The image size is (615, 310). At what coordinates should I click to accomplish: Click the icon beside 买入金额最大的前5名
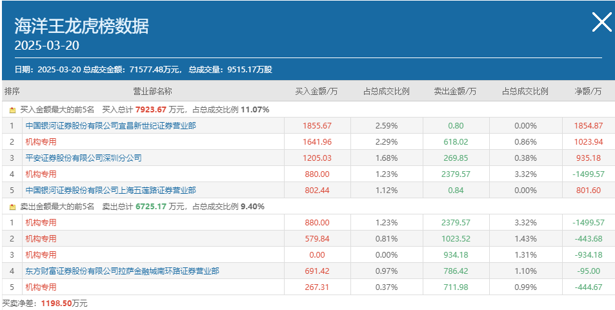coord(12,110)
